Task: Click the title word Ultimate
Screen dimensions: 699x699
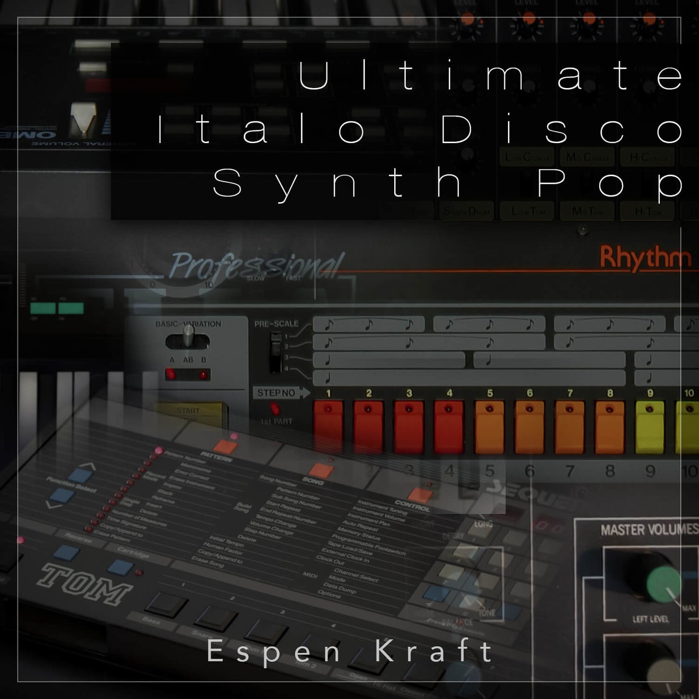Action: pos(491,75)
